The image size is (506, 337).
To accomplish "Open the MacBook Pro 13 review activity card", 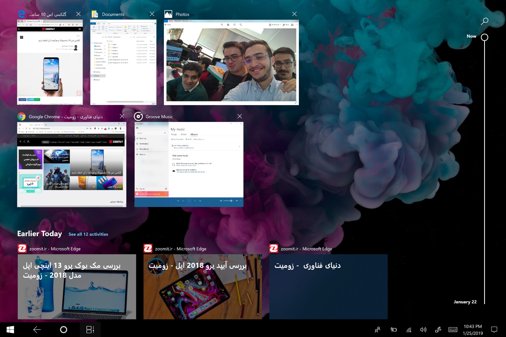I will (x=77, y=287).
